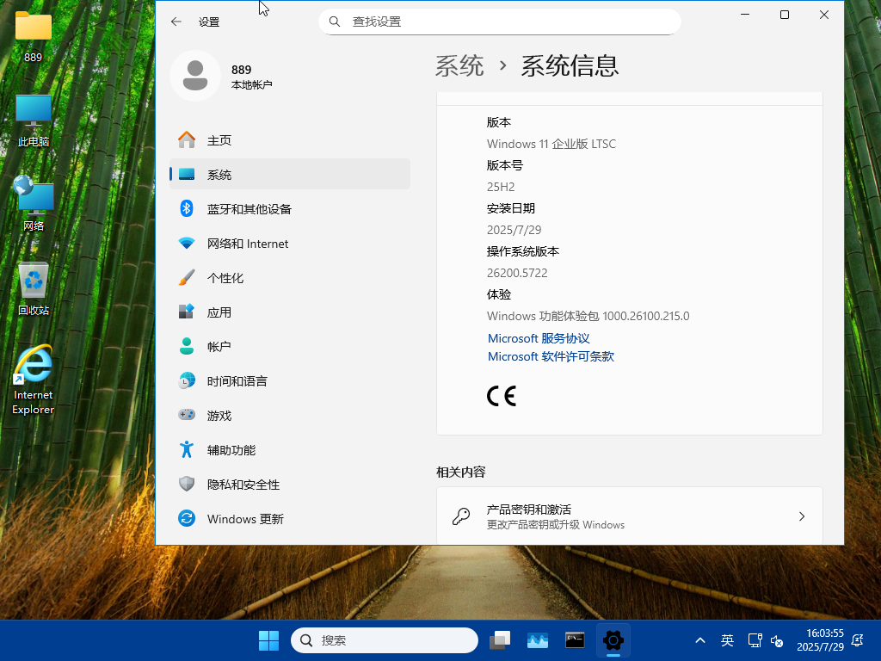Screen dimensions: 881x661
Task: Click the globe-clock icon for 时间和语言
Action: point(187,381)
